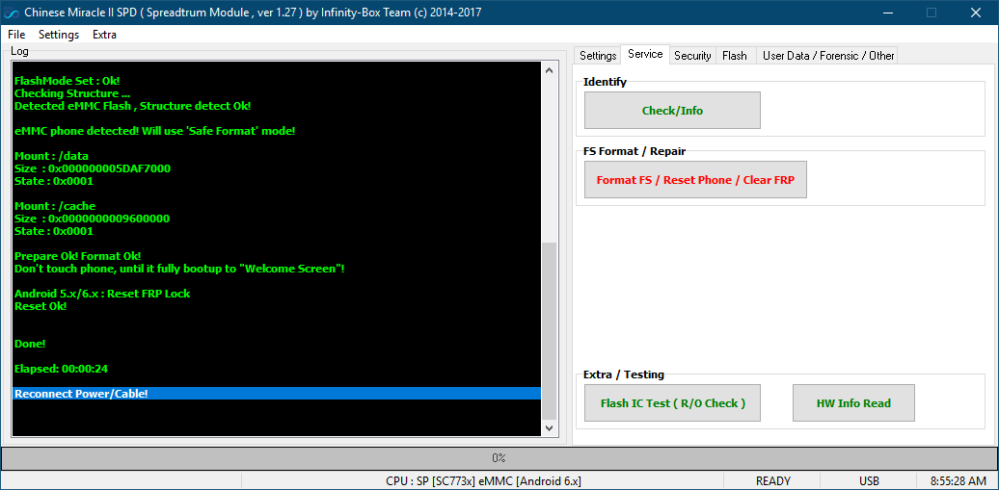Switch to the Security tab

692,56
